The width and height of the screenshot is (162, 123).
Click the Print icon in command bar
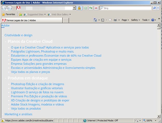tap(115, 20)
